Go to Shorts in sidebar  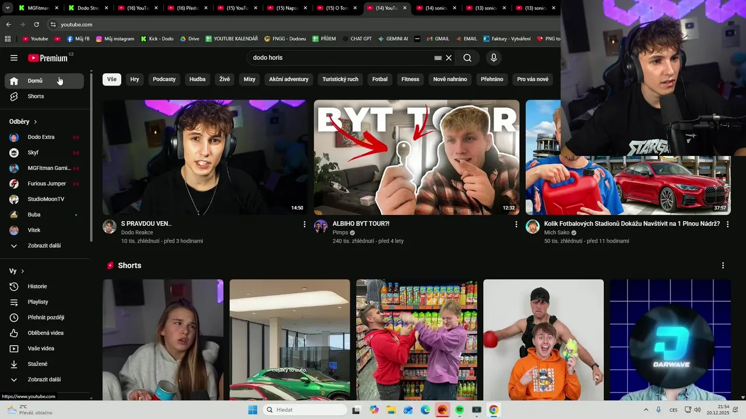[x=44, y=96]
